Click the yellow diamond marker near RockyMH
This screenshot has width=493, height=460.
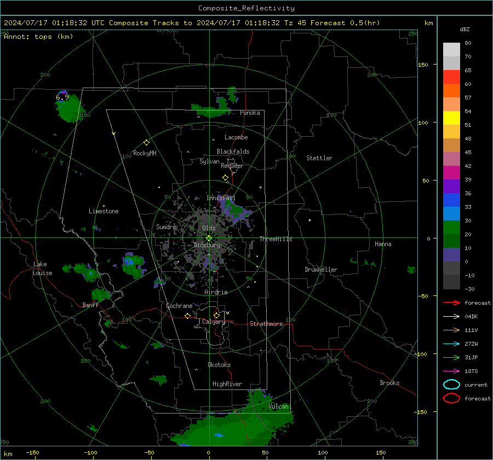(146, 143)
